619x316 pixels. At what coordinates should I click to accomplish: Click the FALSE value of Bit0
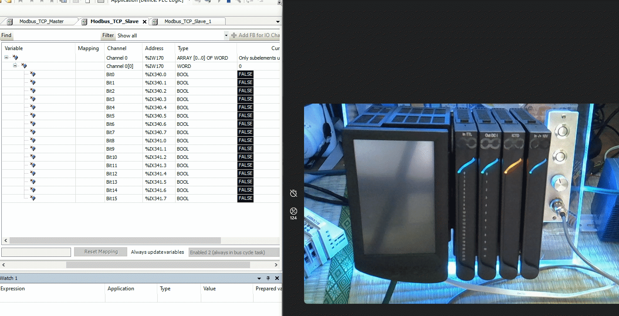click(245, 74)
